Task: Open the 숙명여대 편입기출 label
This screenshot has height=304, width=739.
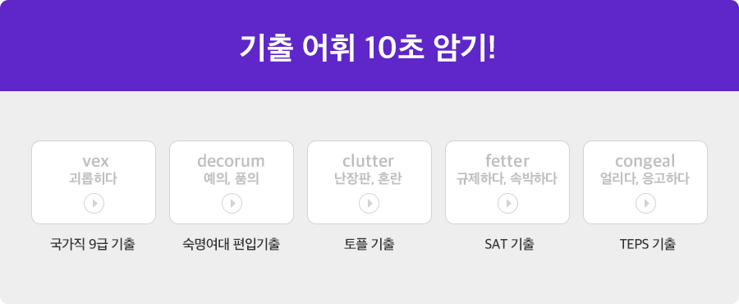Action: click(x=231, y=245)
